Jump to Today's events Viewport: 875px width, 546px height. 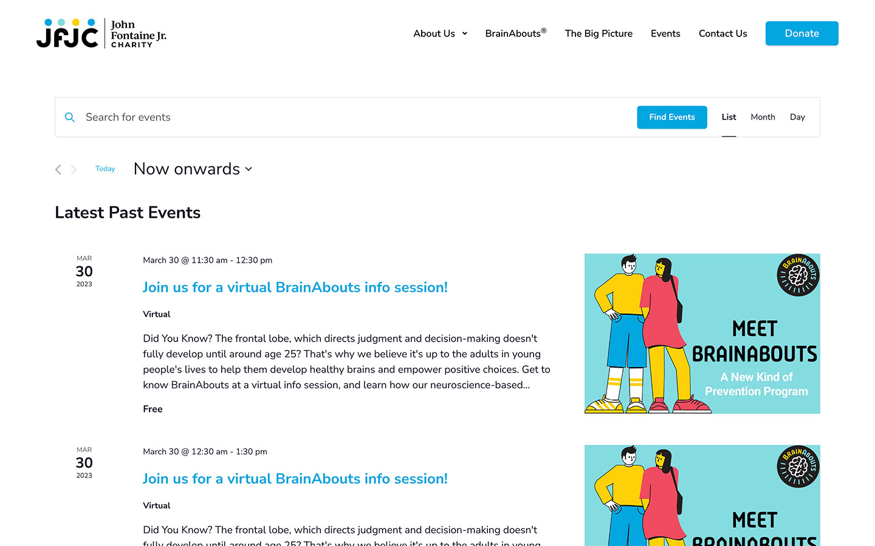[x=105, y=169]
